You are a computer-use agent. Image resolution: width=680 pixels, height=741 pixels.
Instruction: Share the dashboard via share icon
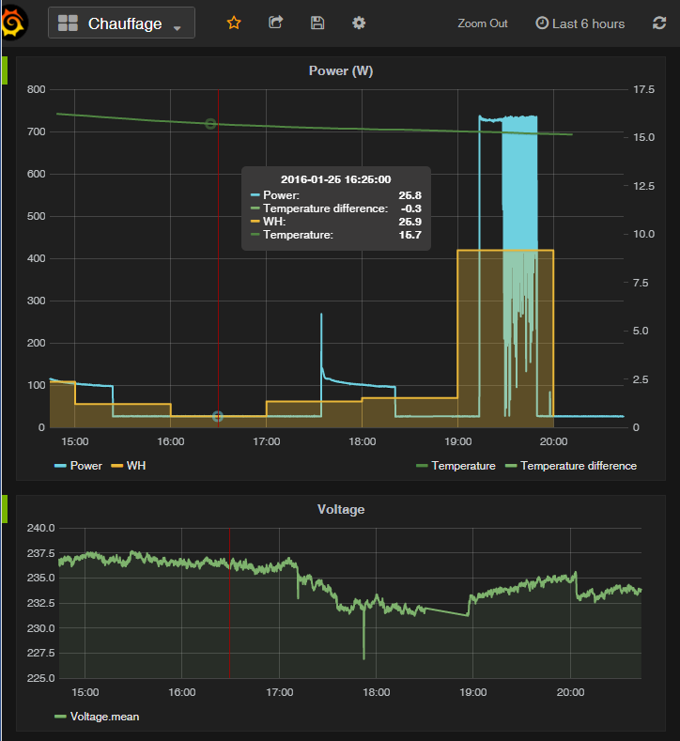click(275, 23)
